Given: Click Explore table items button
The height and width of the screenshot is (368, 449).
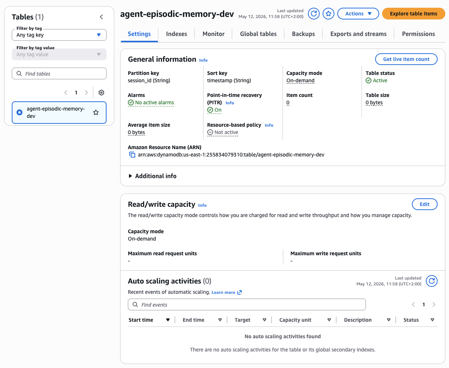Looking at the screenshot, I should pos(413,14).
